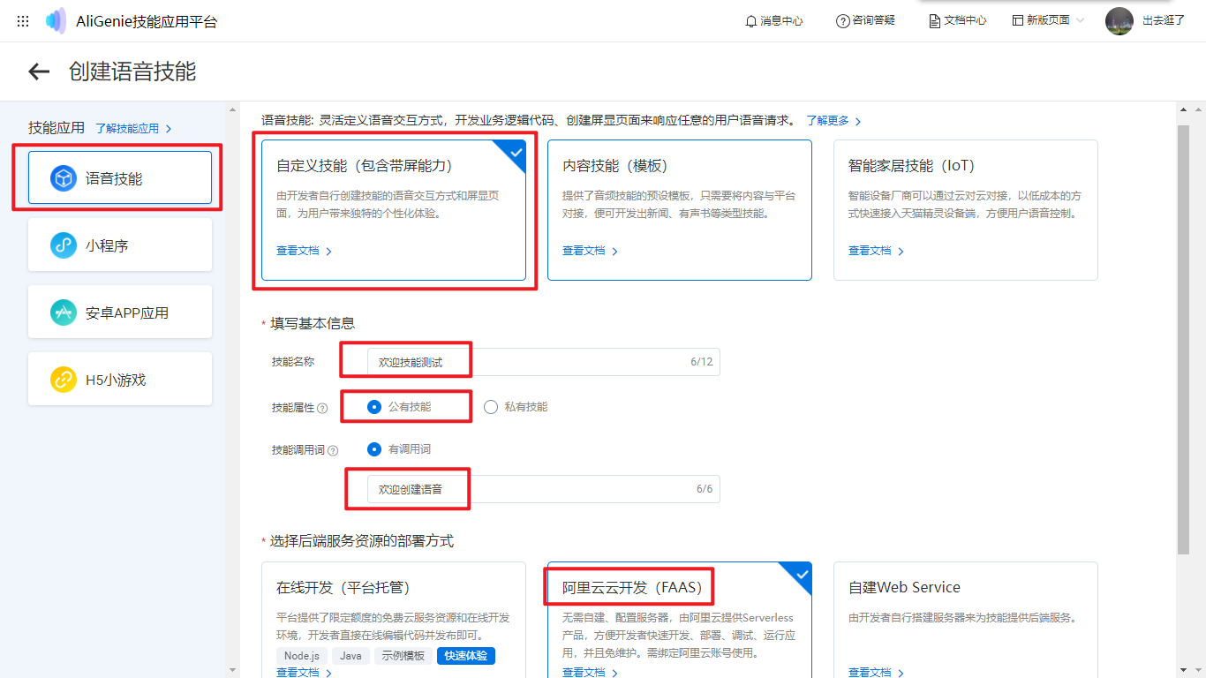The width and height of the screenshot is (1206, 678).
Task: Select 小程序 in the sidebar
Action: coord(120,245)
